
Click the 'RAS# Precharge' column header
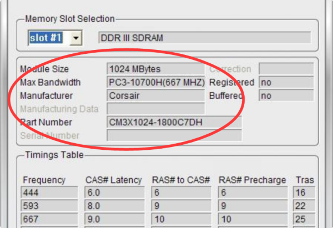point(253,180)
